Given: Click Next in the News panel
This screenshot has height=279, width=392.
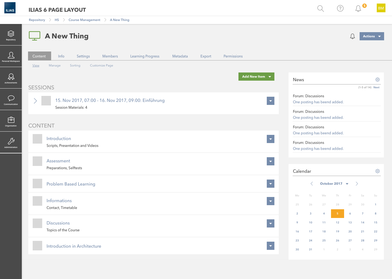Looking at the screenshot, I should click(376, 87).
